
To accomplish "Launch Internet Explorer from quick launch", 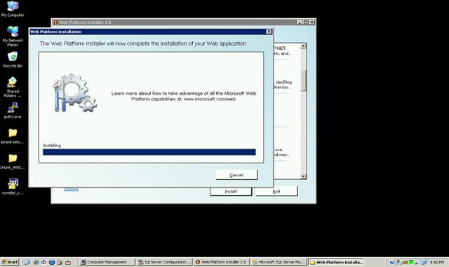I will point(36,262).
